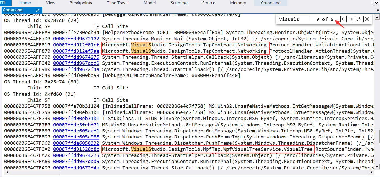Open IP link 00007ffde6058332
The image size is (380, 177).
pos(76,143)
